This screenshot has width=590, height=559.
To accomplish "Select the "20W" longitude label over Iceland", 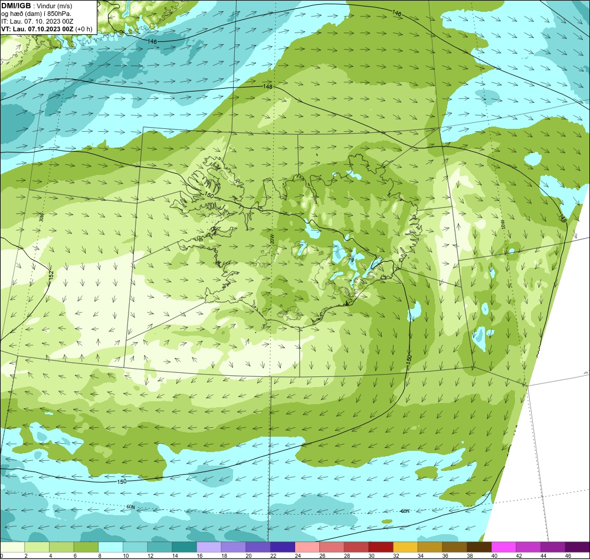I will coord(271,239).
